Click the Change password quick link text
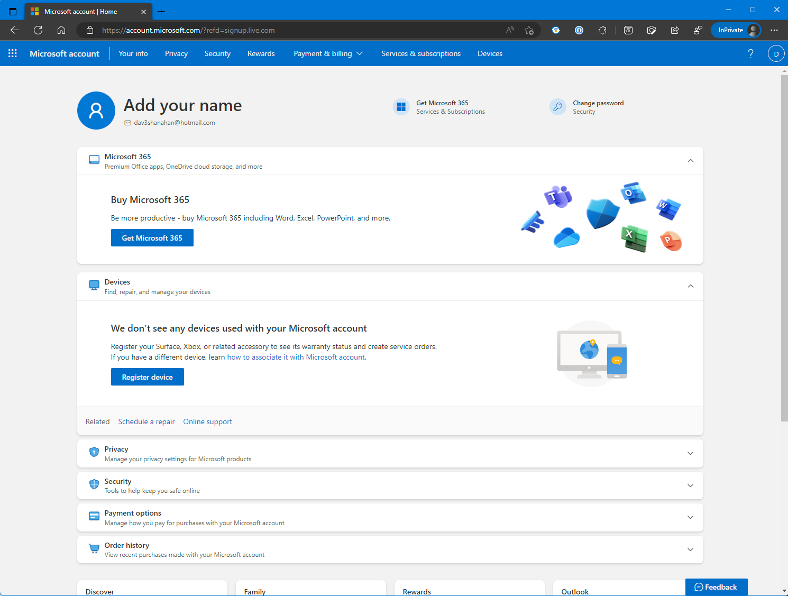Viewport: 788px width, 596px height. coord(598,103)
